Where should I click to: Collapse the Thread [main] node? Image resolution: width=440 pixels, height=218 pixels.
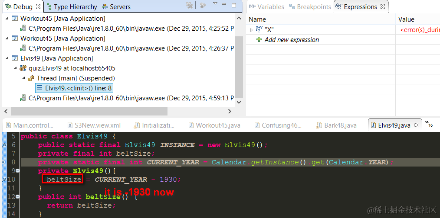[24, 78]
